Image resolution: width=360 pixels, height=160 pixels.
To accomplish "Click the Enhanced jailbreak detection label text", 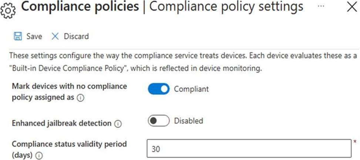I will (x=61, y=124).
